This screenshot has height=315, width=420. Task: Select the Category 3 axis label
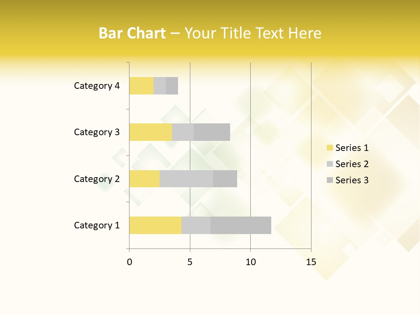97,132
